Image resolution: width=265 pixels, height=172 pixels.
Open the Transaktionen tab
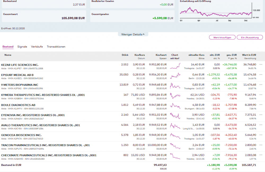pyautogui.click(x=56, y=47)
